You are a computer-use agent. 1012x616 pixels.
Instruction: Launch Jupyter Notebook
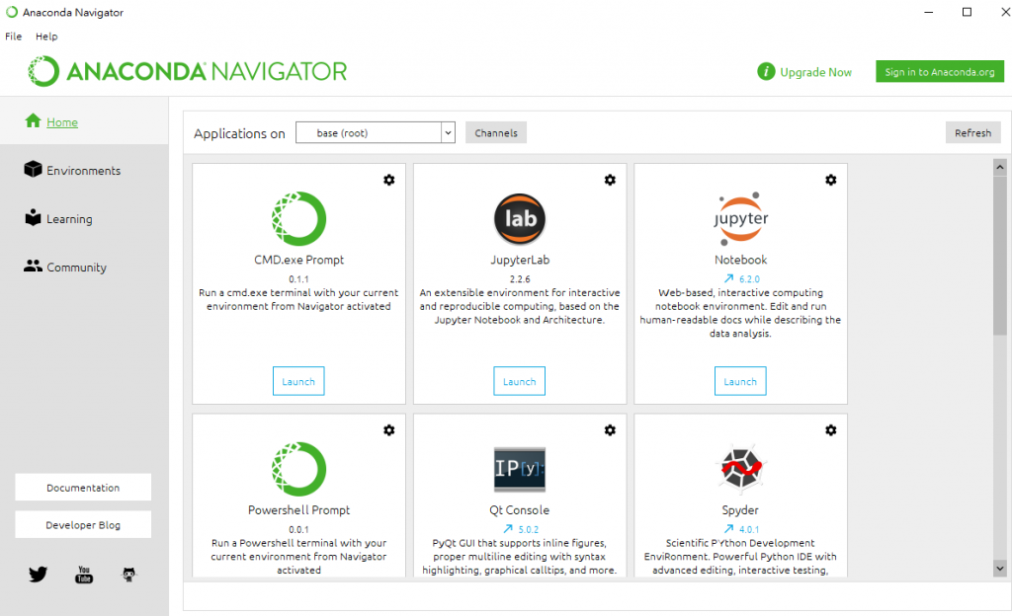tap(740, 381)
